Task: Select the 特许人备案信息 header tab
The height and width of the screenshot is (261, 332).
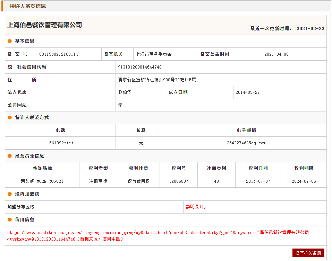Action: click(x=28, y=6)
